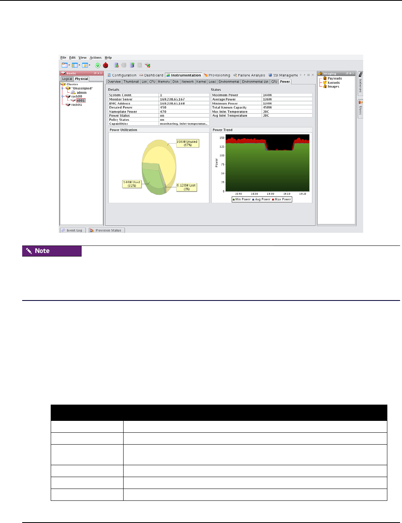
Task: Open the Help menu
Action: tap(108, 57)
